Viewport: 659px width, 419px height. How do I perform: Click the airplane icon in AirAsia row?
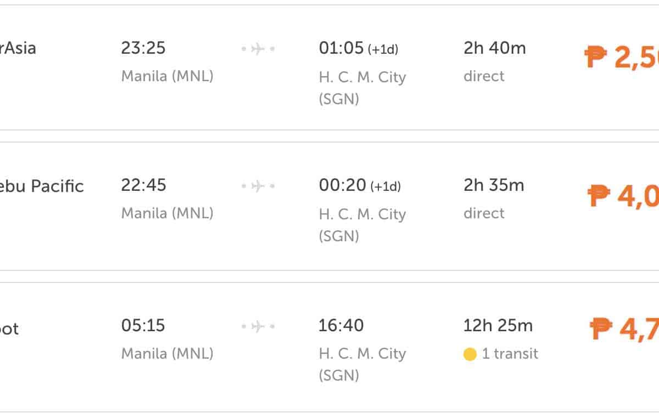[258, 49]
